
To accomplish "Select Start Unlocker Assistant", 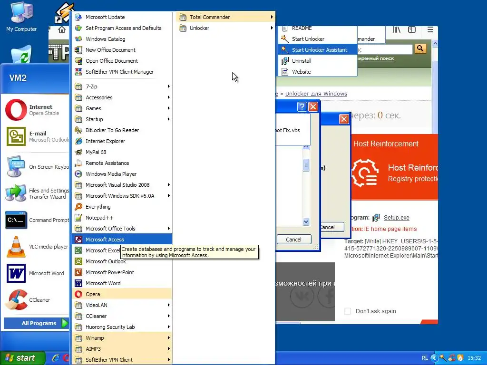I will (318, 49).
